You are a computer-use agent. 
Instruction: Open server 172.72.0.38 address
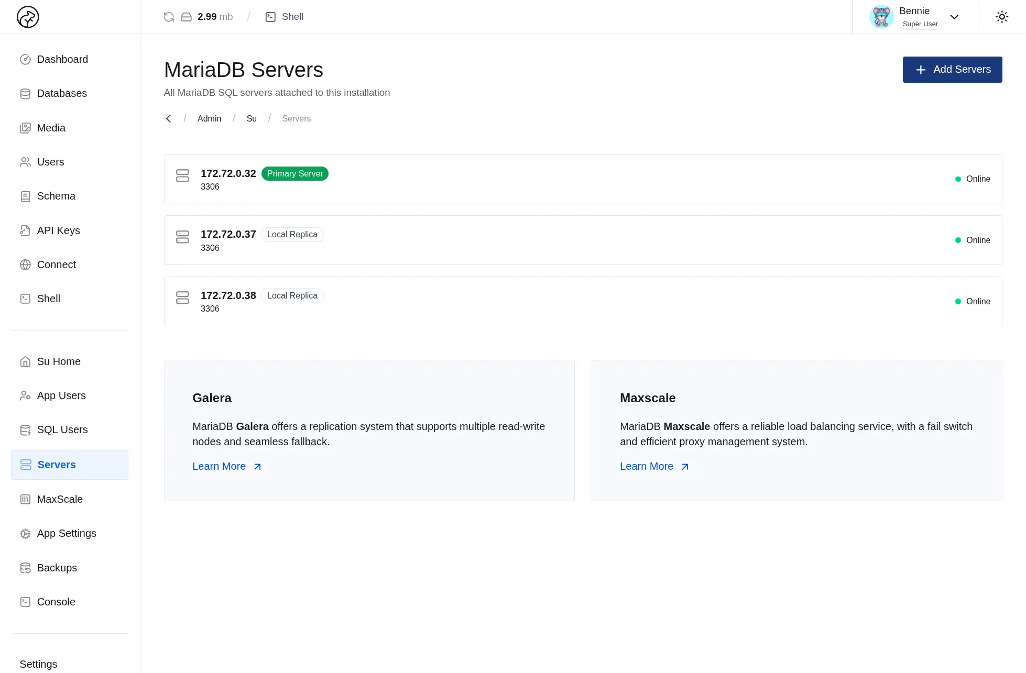click(x=228, y=295)
